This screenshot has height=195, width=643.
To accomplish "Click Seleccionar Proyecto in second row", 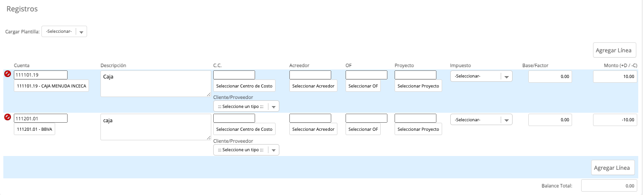I will [x=418, y=129].
